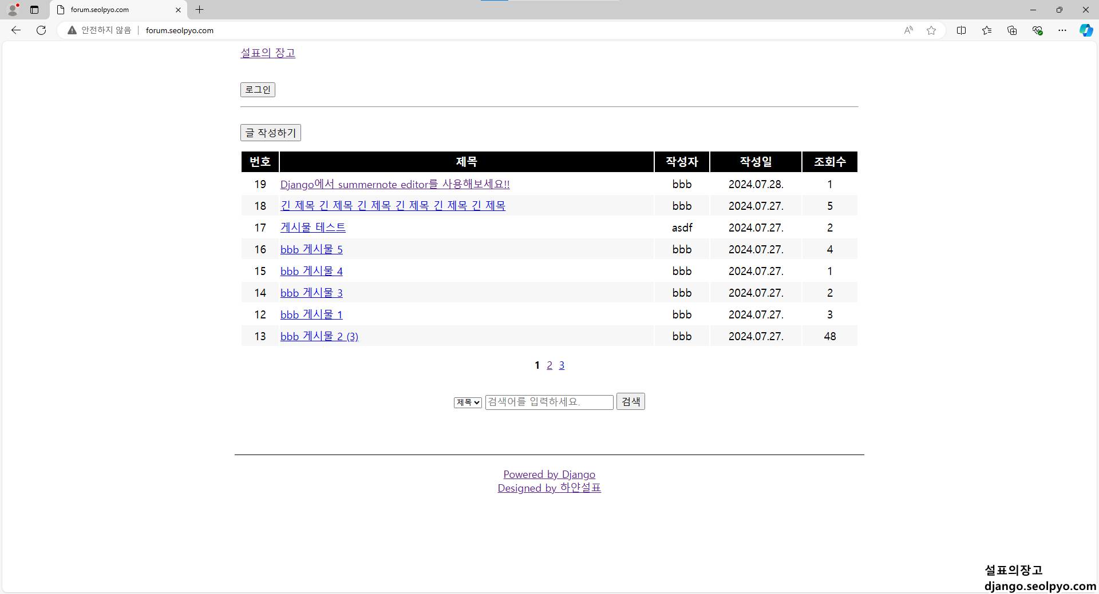Viewport: 1099px width, 594px height.
Task: Open the bbb 게시물 3 post
Action: click(311, 293)
